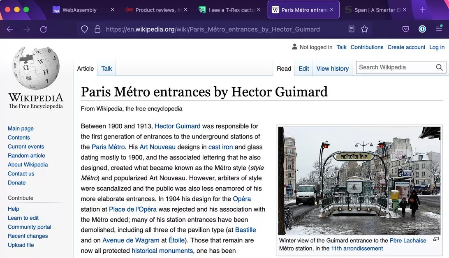Follow the Opéra station link
Viewport: 449px width, 258px height.
tap(242, 199)
